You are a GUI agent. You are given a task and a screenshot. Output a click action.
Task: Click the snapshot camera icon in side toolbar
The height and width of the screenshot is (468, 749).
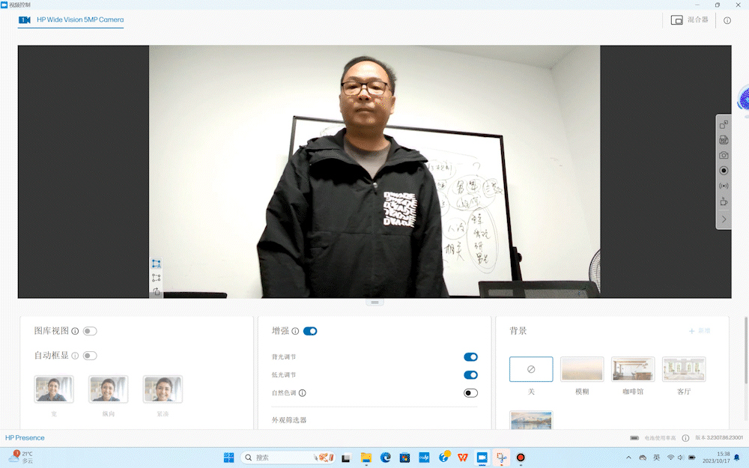tap(724, 155)
